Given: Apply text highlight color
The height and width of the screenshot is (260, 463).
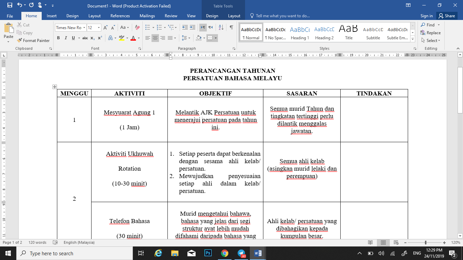Looking at the screenshot, I should 122,38.
